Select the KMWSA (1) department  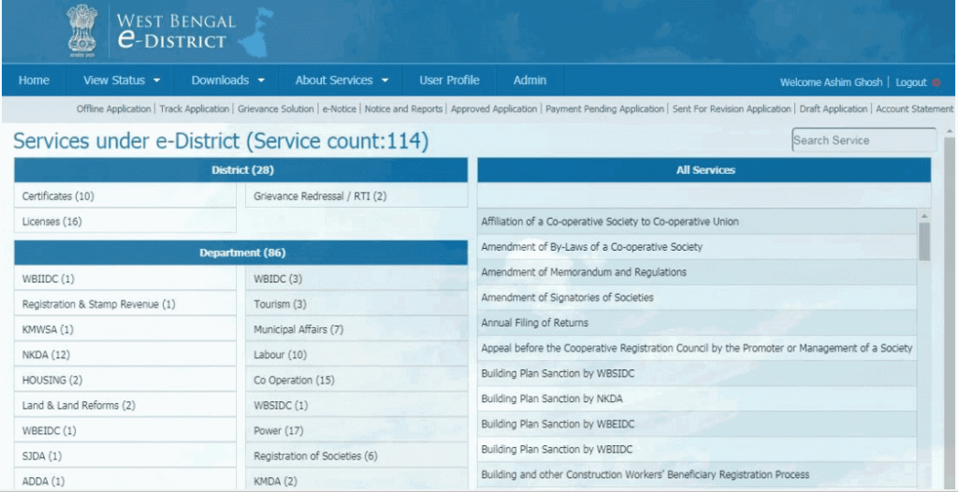click(124, 329)
